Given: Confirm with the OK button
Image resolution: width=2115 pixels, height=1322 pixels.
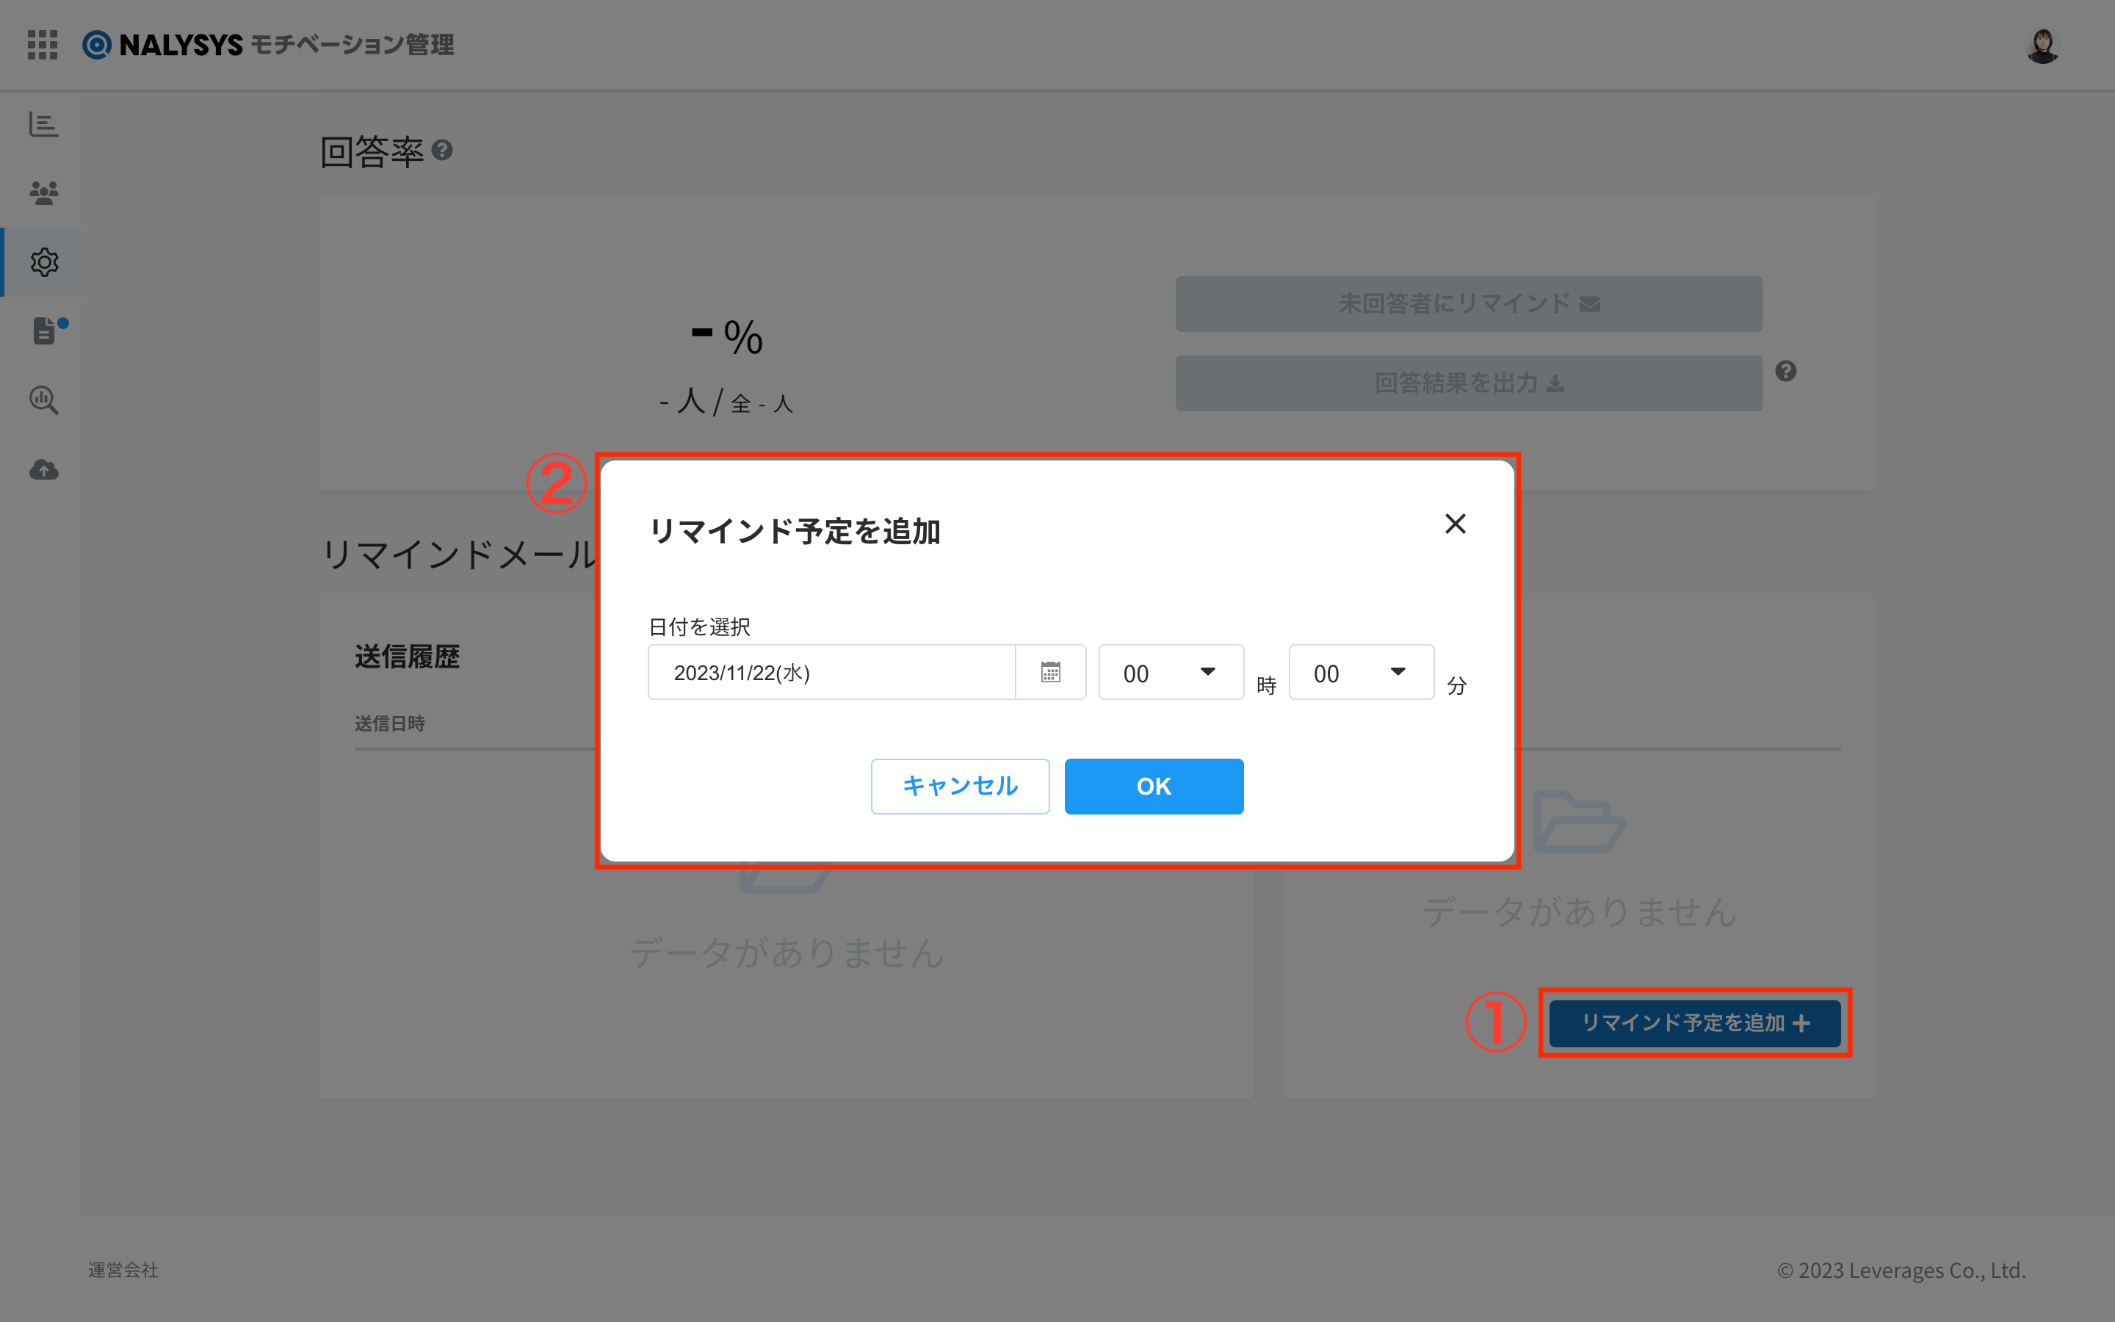Looking at the screenshot, I should pos(1154,786).
